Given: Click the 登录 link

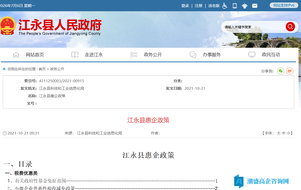Looking at the screenshot, I should coord(185,5).
